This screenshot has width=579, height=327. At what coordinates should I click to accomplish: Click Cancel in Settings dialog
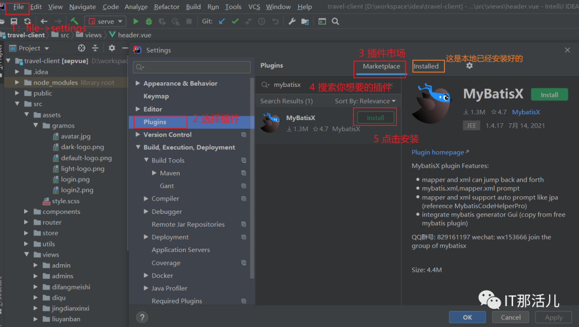click(510, 317)
